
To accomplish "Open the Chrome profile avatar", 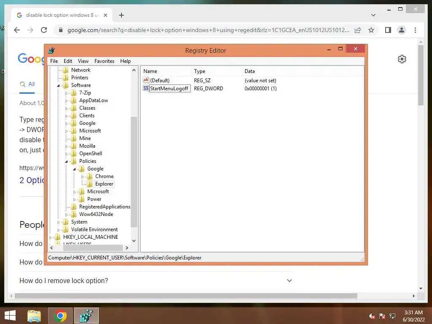I will (x=402, y=30).
